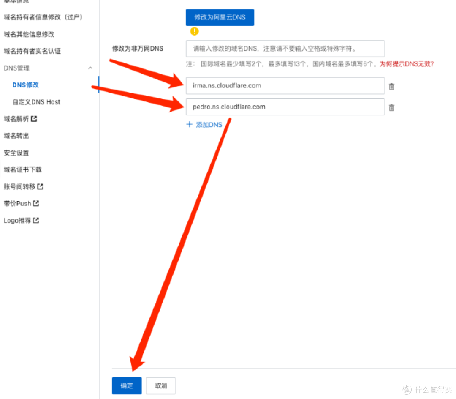Viewport: 456px width, 399px height.
Task: Select 自定义DNS Host in the sidebar
Action: [x=35, y=102]
